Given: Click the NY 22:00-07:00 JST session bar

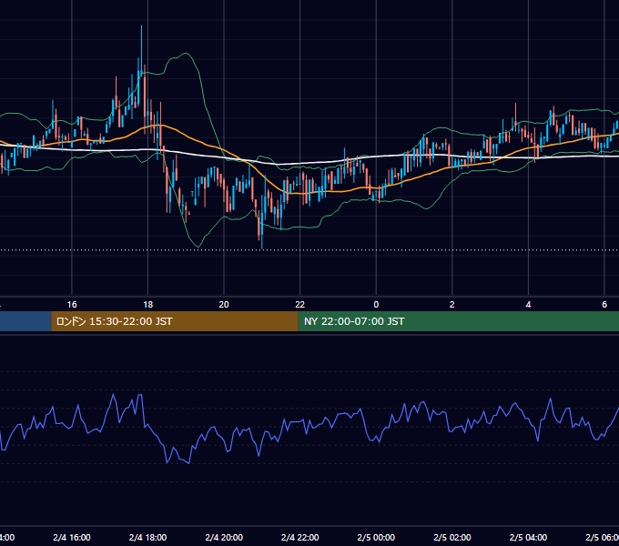Looking at the screenshot, I should tap(458, 321).
